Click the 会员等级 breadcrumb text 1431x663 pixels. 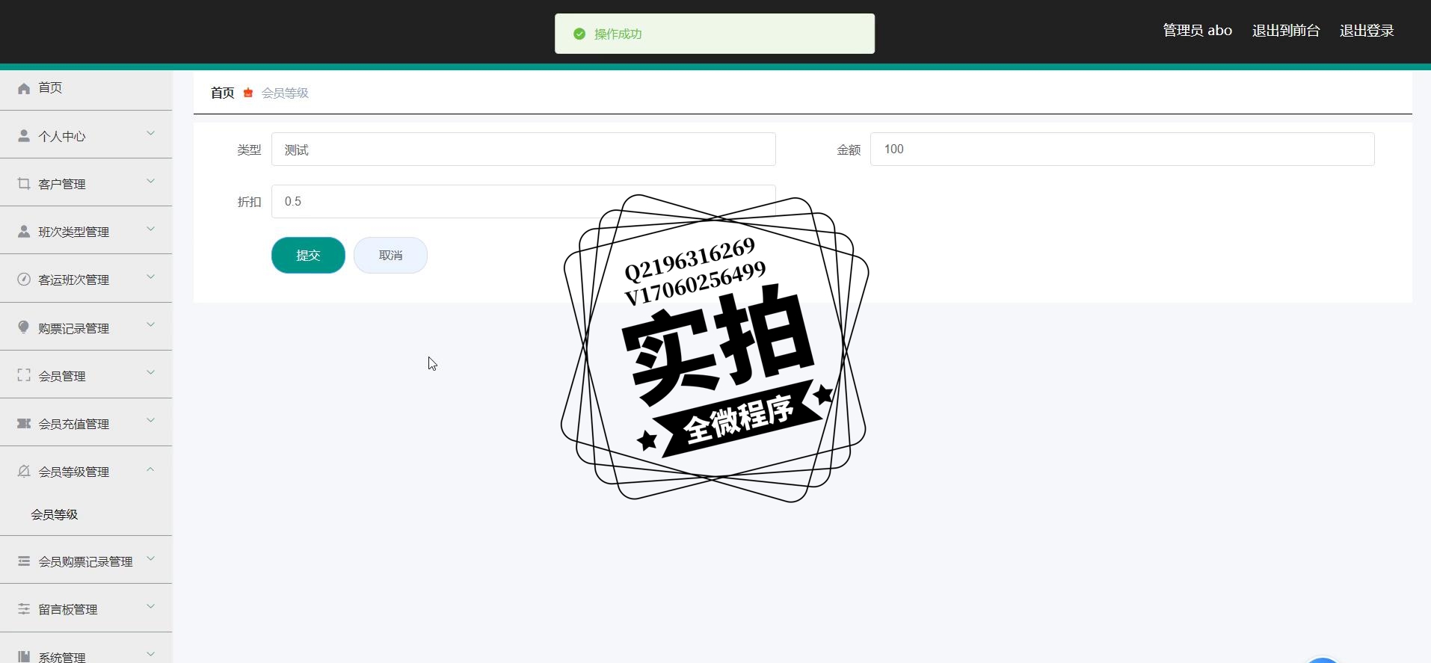pyautogui.click(x=285, y=93)
